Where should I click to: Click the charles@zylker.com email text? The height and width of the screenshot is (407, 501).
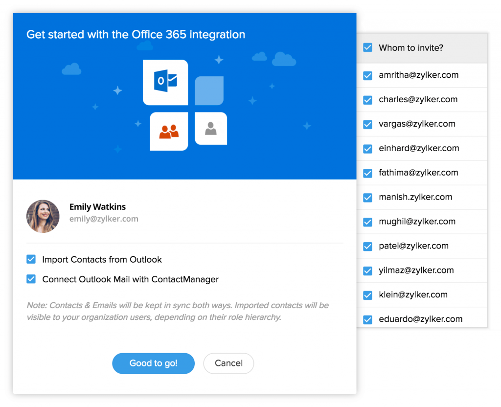[418, 99]
